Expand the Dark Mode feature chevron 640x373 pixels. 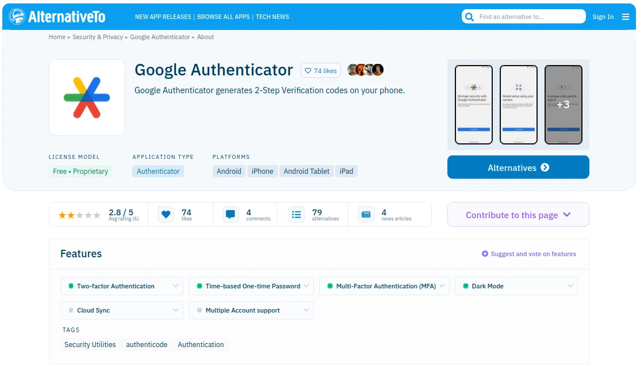(570, 286)
